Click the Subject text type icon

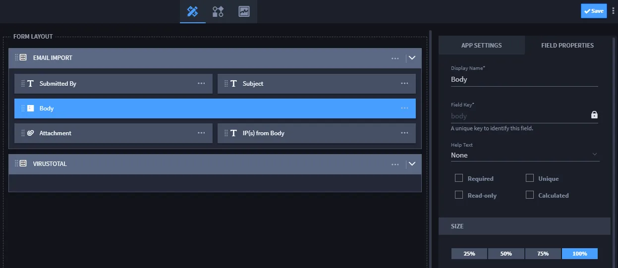click(233, 84)
